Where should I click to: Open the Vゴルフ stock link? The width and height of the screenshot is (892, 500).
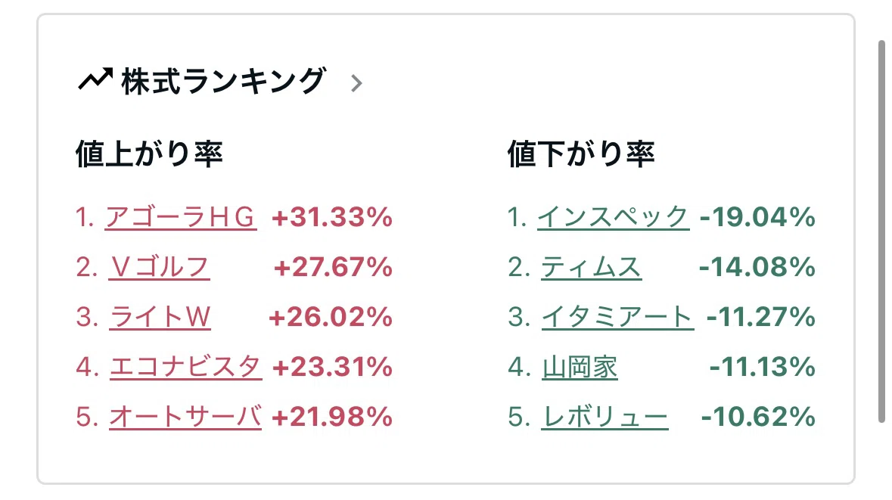(x=160, y=267)
